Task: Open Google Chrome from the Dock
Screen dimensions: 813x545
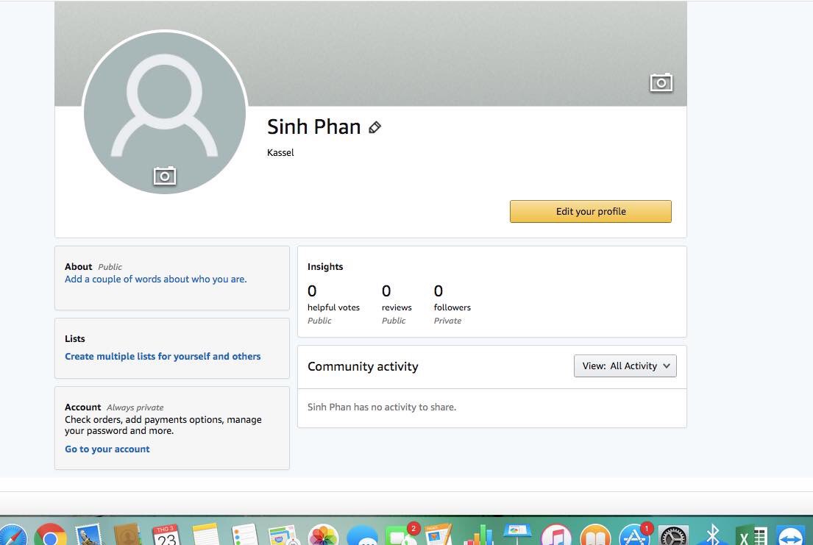Action: coord(50,535)
